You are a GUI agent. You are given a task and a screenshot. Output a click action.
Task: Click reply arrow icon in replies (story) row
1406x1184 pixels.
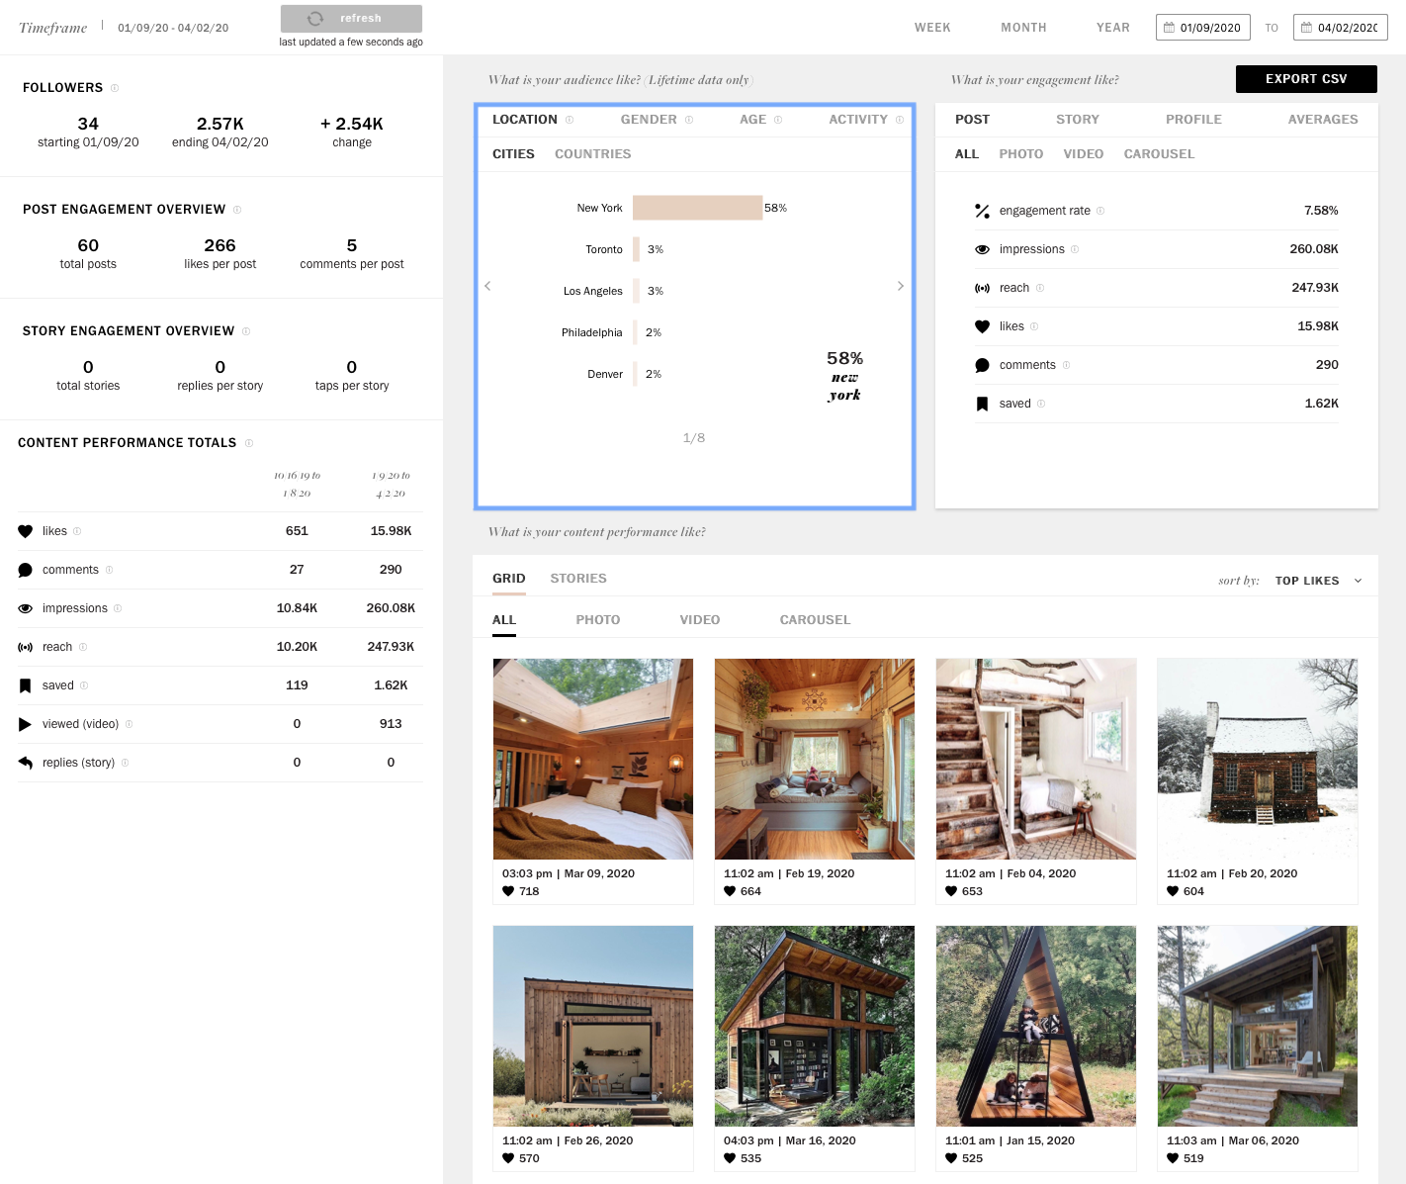(26, 763)
